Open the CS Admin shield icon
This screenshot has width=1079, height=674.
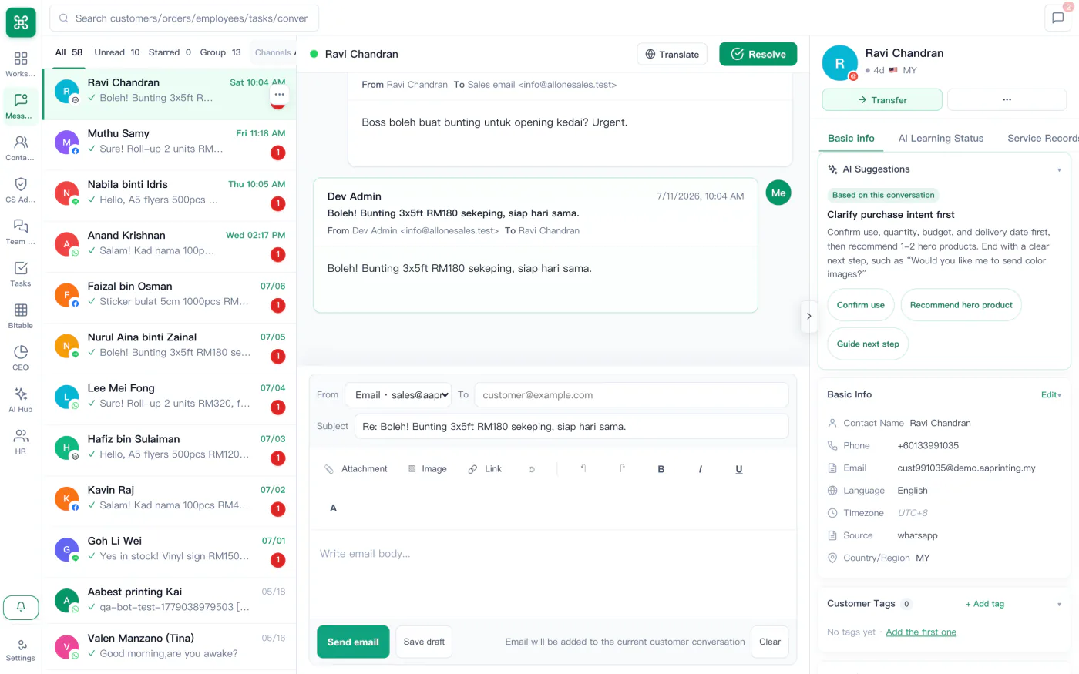point(21,189)
